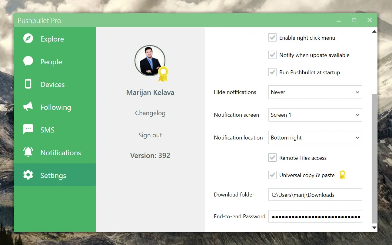Click the Settings gear icon
The height and width of the screenshot is (245, 392).
(28, 175)
